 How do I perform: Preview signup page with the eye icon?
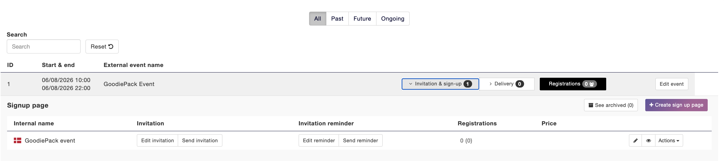(648, 140)
